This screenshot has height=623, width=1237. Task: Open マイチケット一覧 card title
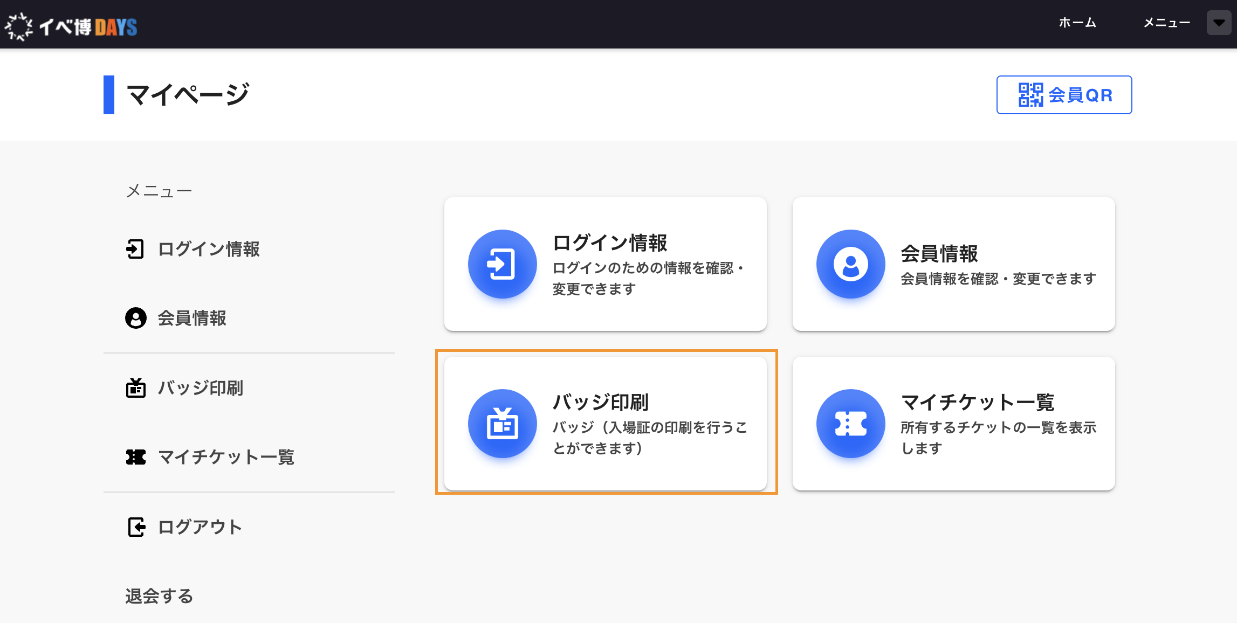coord(978,402)
